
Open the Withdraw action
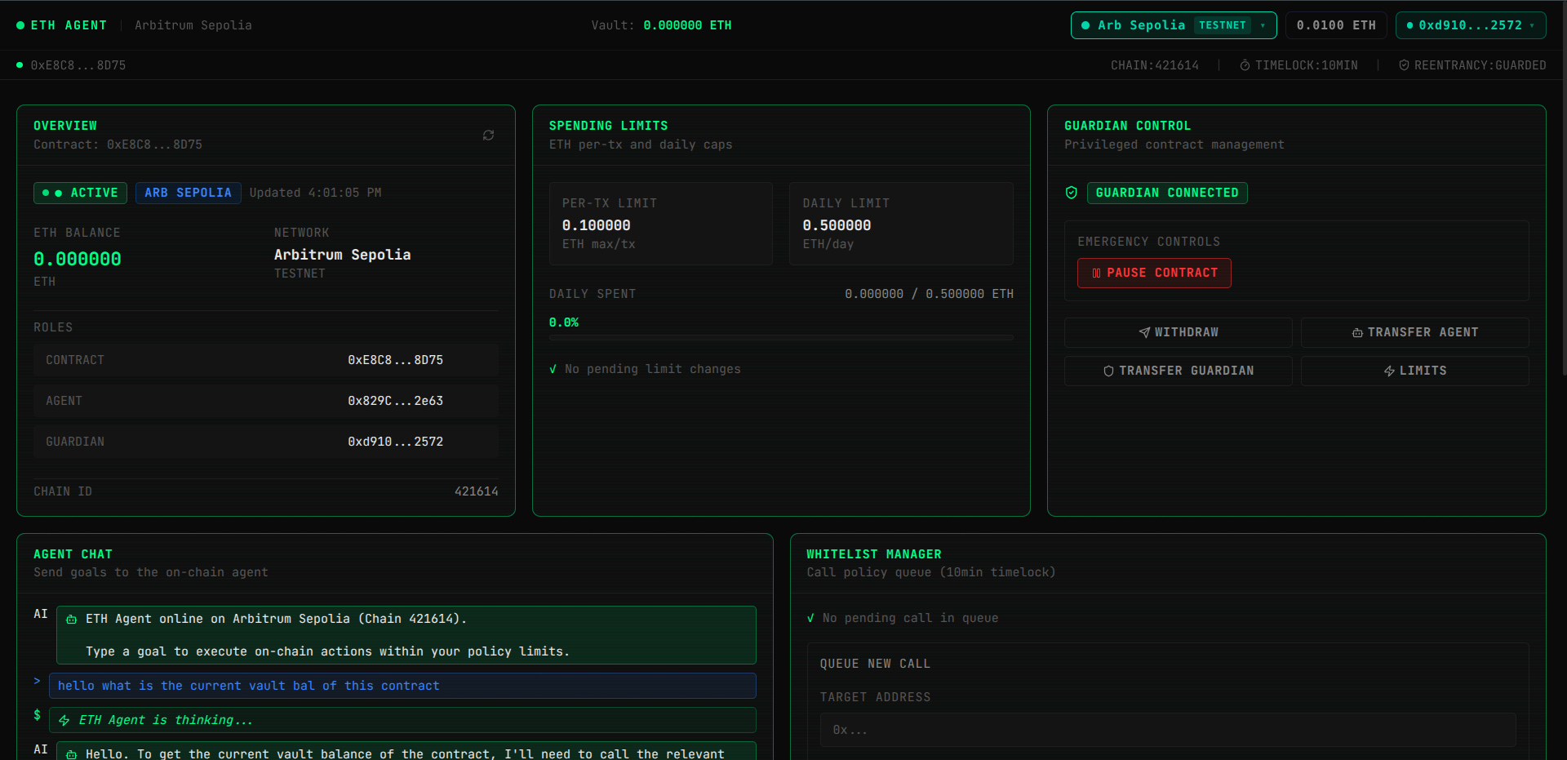1178,332
